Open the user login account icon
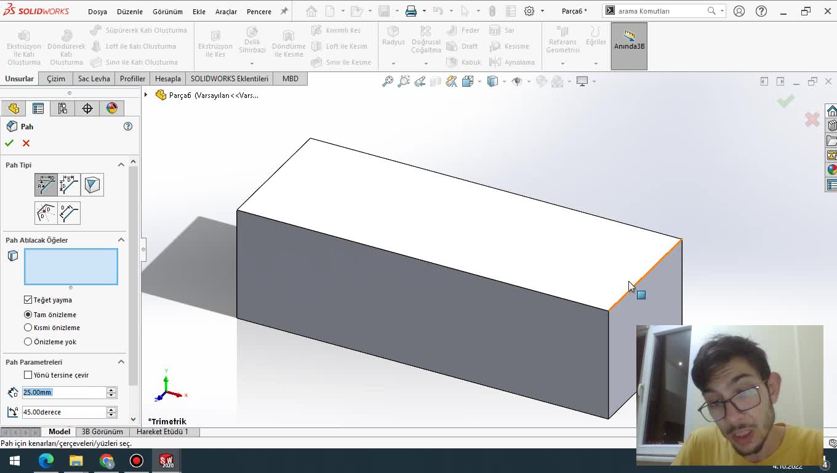The height and width of the screenshot is (473, 837). coord(739,11)
